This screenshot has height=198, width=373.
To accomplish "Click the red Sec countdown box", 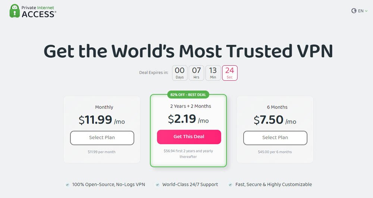I will click(x=229, y=73).
